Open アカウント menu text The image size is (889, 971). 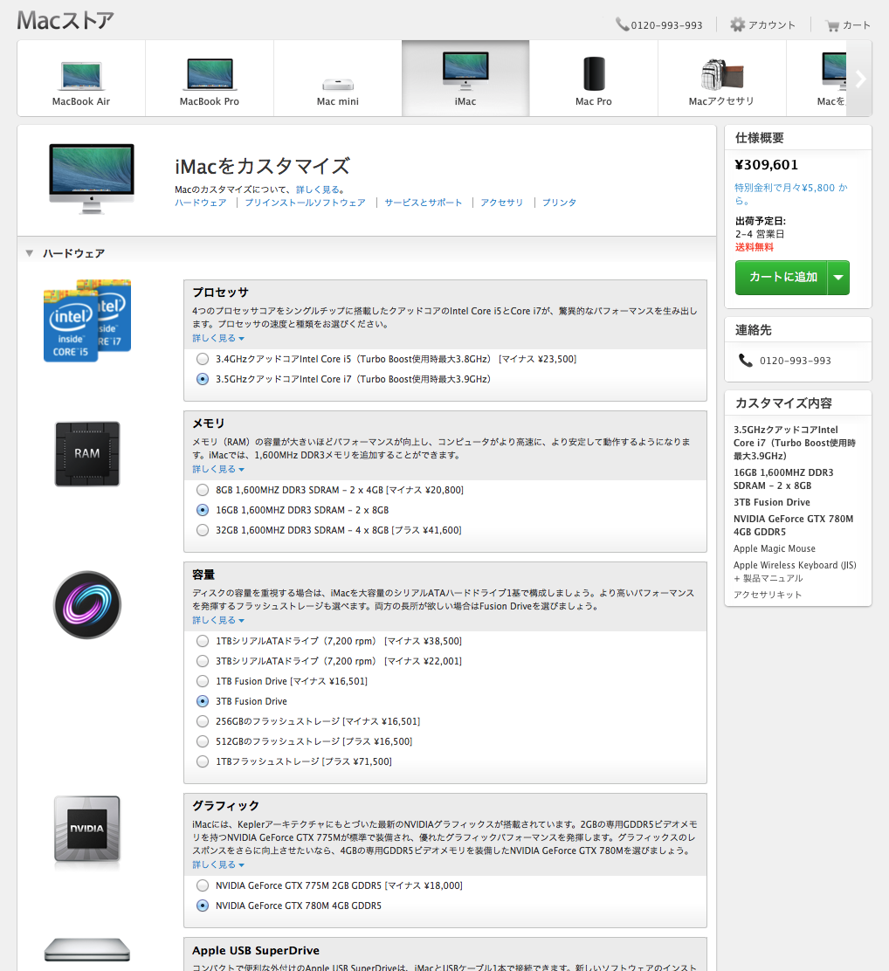771,25
